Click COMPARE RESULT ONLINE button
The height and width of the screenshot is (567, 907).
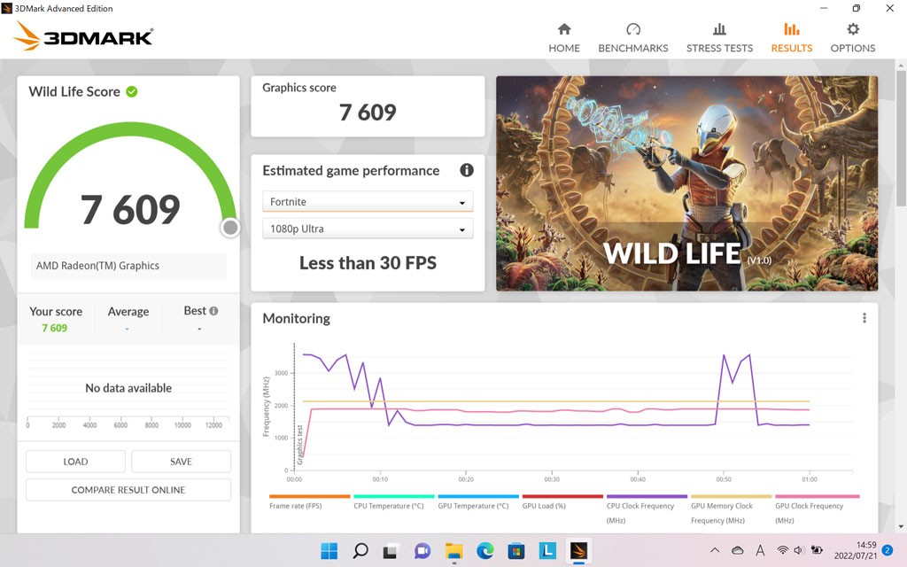pos(128,490)
